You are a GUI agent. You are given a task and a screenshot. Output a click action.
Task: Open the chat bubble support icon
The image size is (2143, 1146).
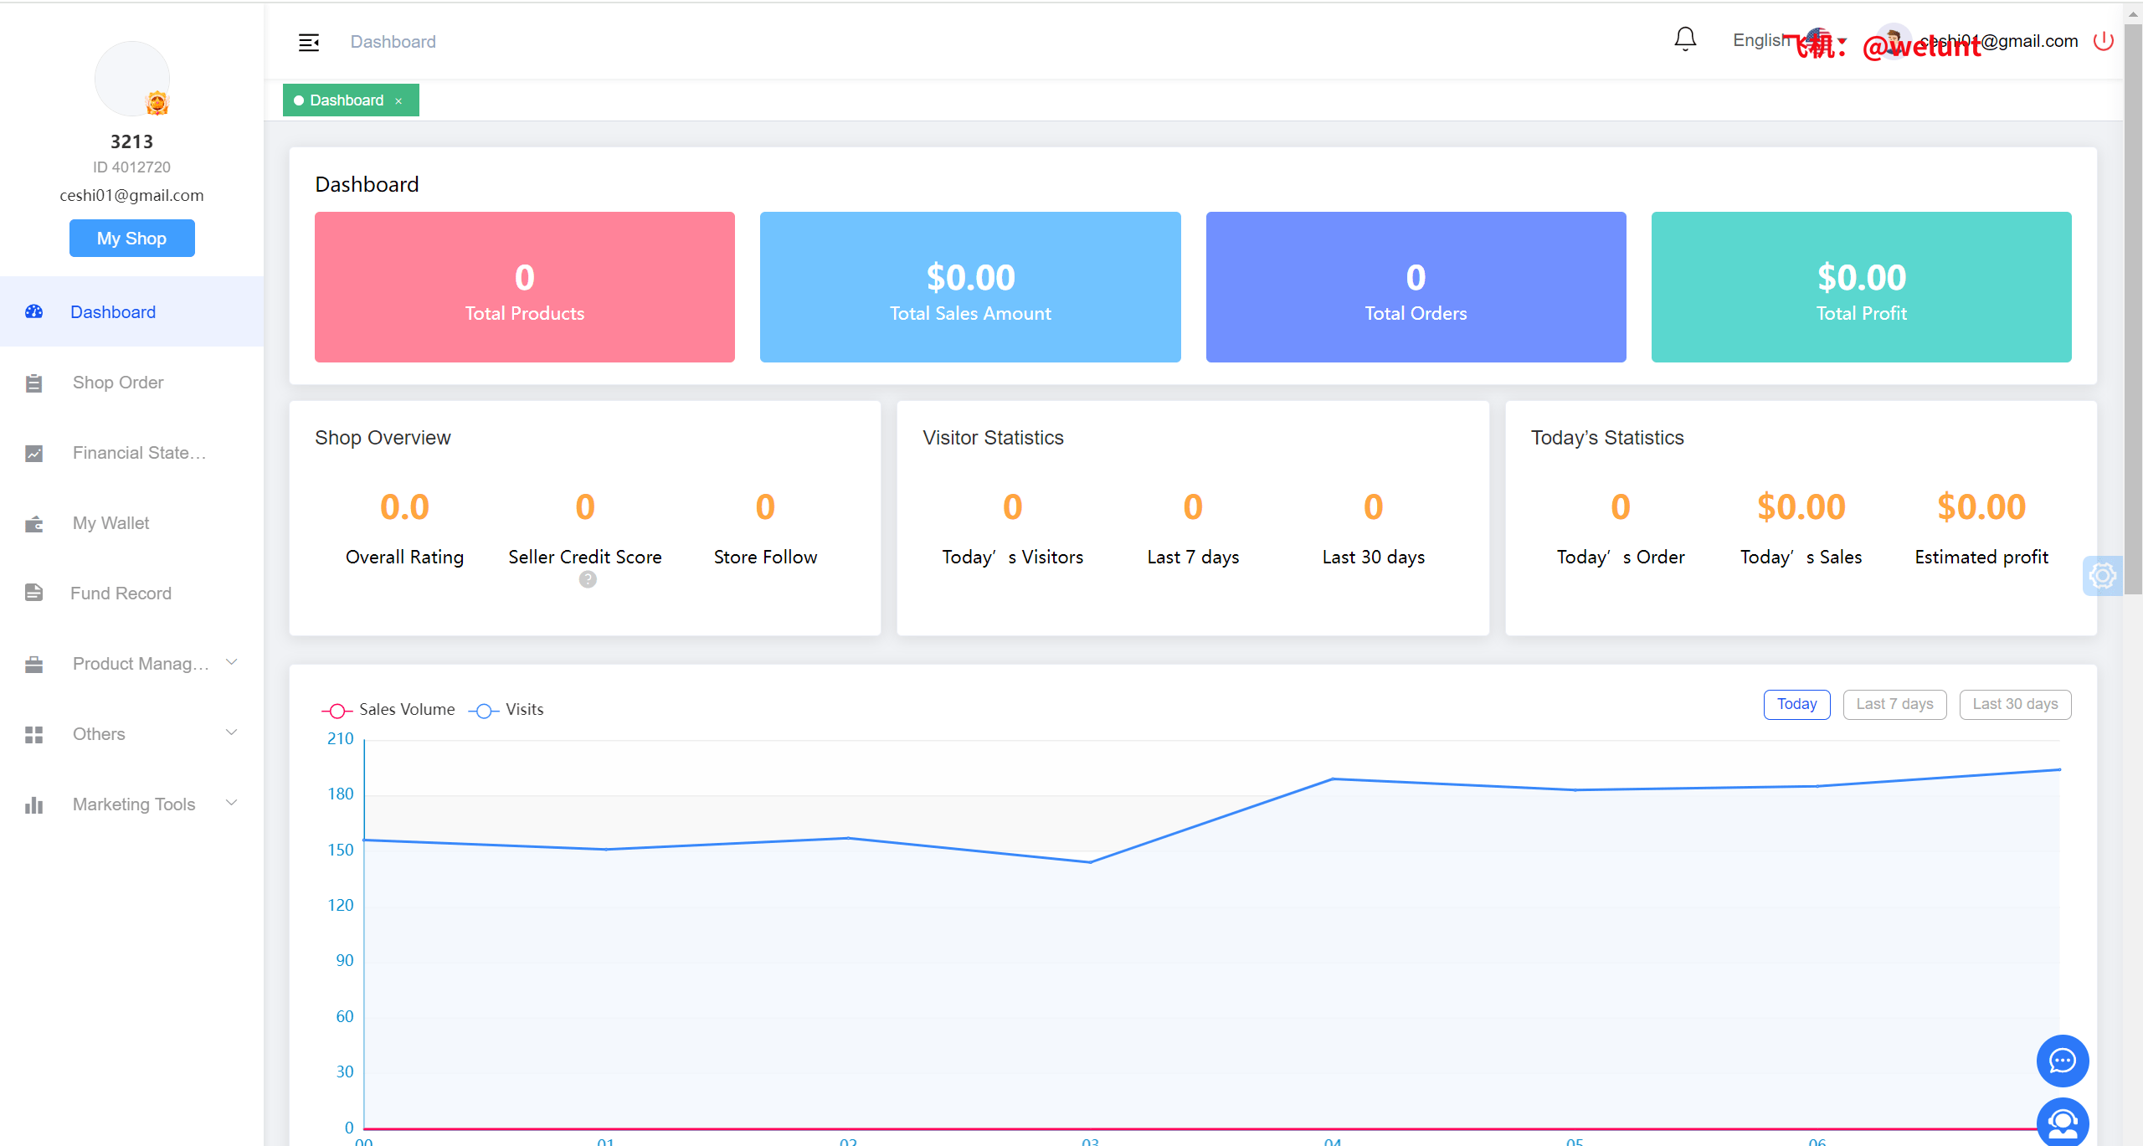(2062, 1061)
